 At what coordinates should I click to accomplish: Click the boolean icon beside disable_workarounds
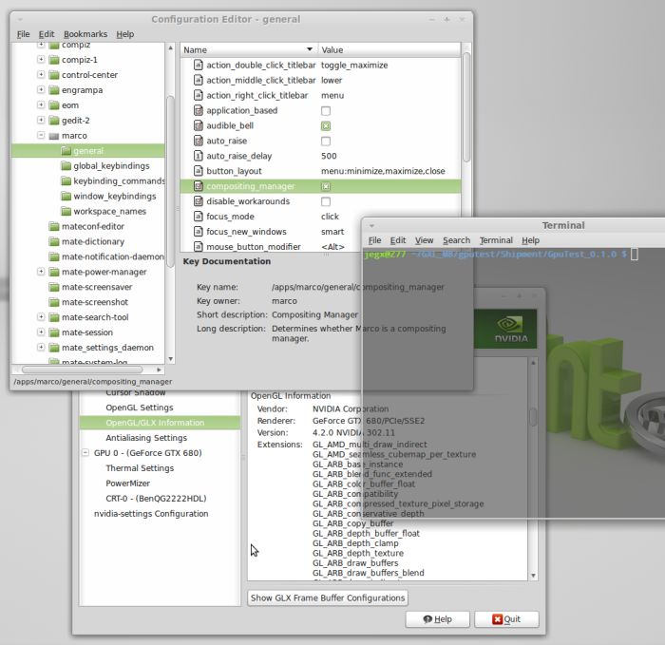click(198, 201)
